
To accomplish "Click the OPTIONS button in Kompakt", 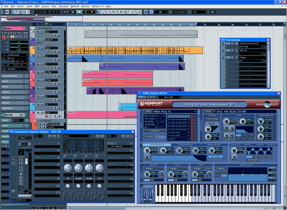I will [149, 137].
